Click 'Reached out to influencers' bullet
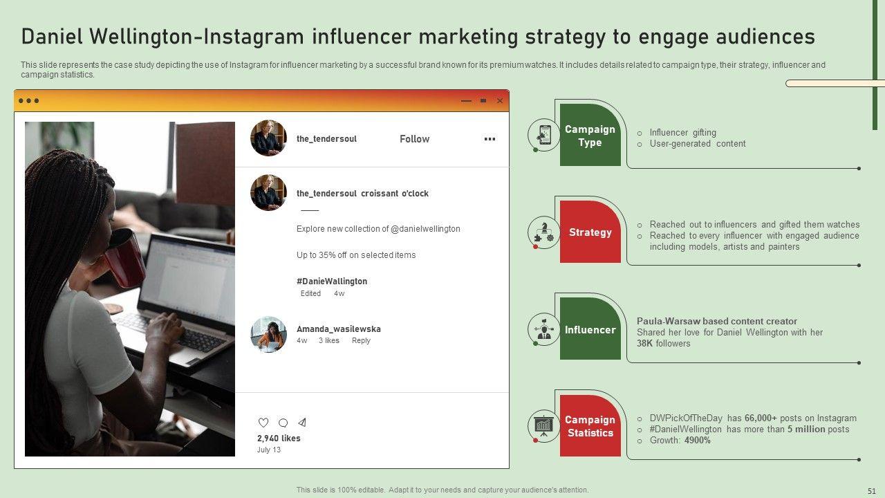 tap(754, 225)
